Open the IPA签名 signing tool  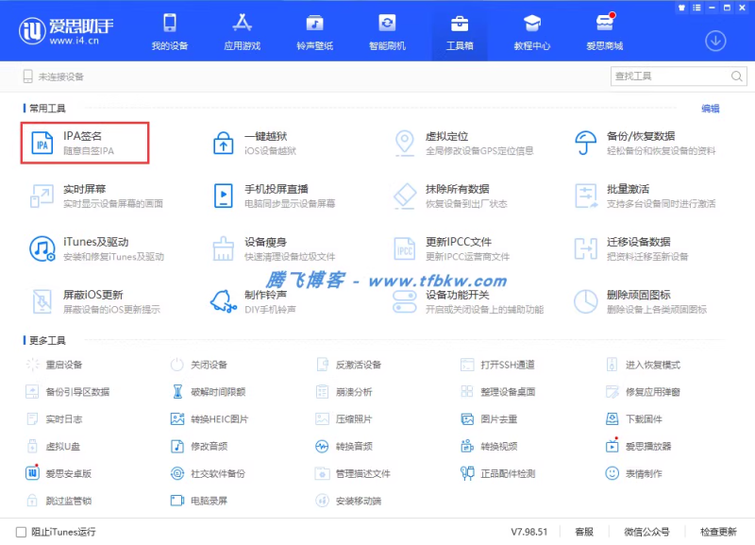coord(85,143)
